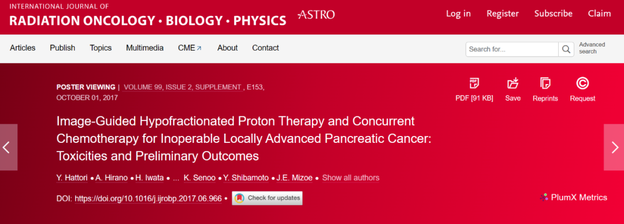Click the Save folder icon

pyautogui.click(x=513, y=83)
